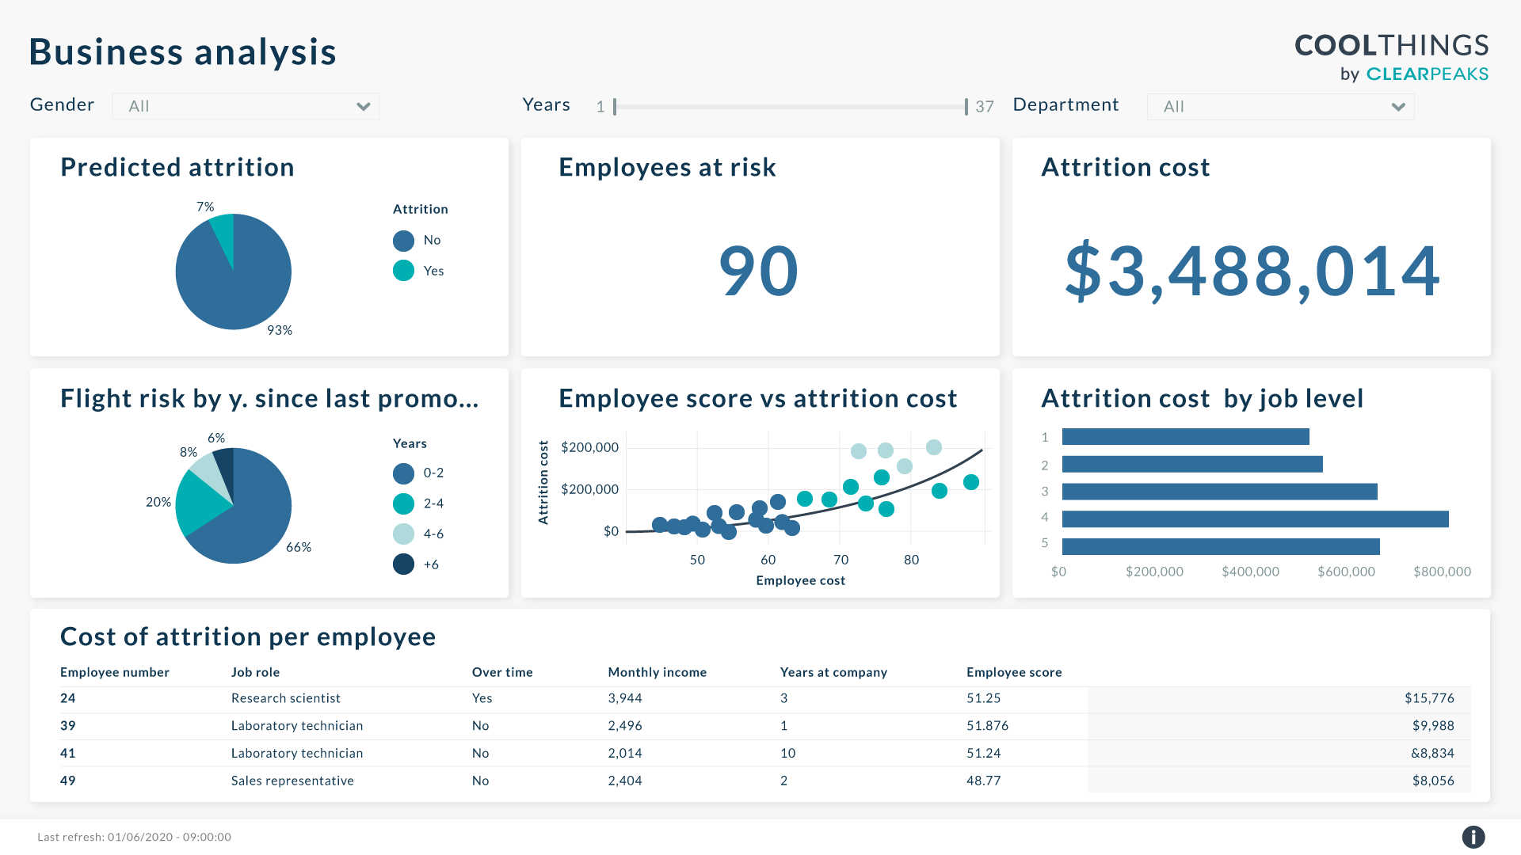Image resolution: width=1521 pixels, height=855 pixels.
Task: Select the Yes attrition legend swatch
Action: coord(403,271)
